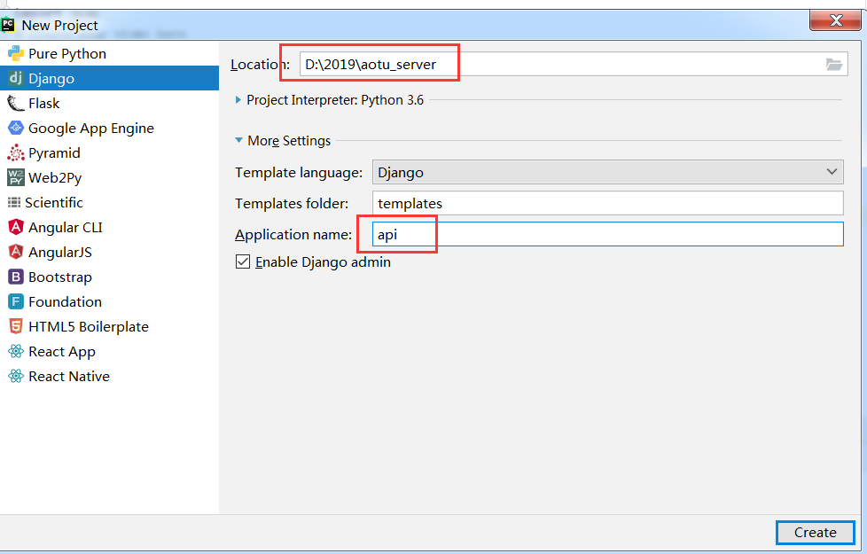The width and height of the screenshot is (867, 554).
Task: Choose Foundation project type
Action: point(109,302)
